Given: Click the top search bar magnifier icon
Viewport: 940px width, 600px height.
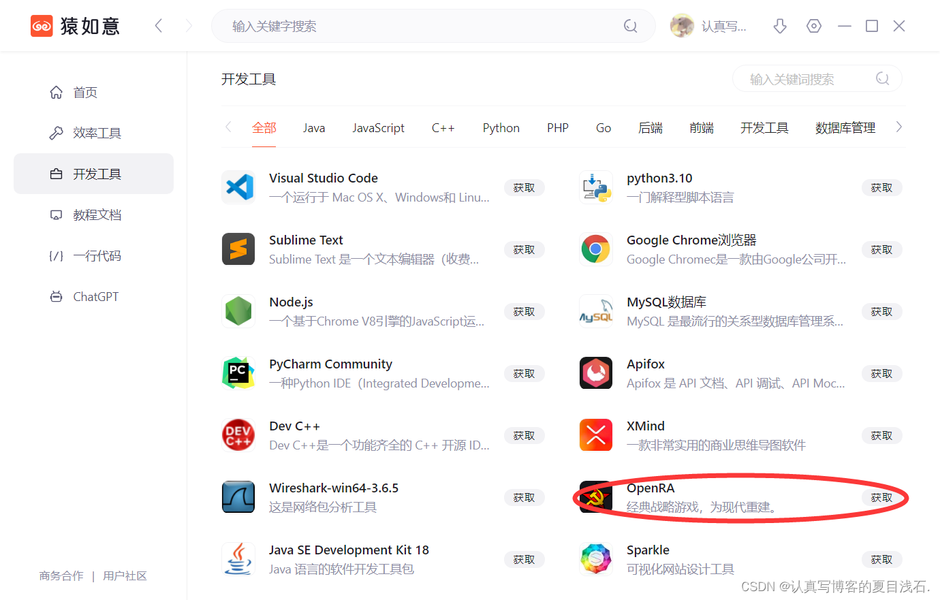Looking at the screenshot, I should (631, 26).
